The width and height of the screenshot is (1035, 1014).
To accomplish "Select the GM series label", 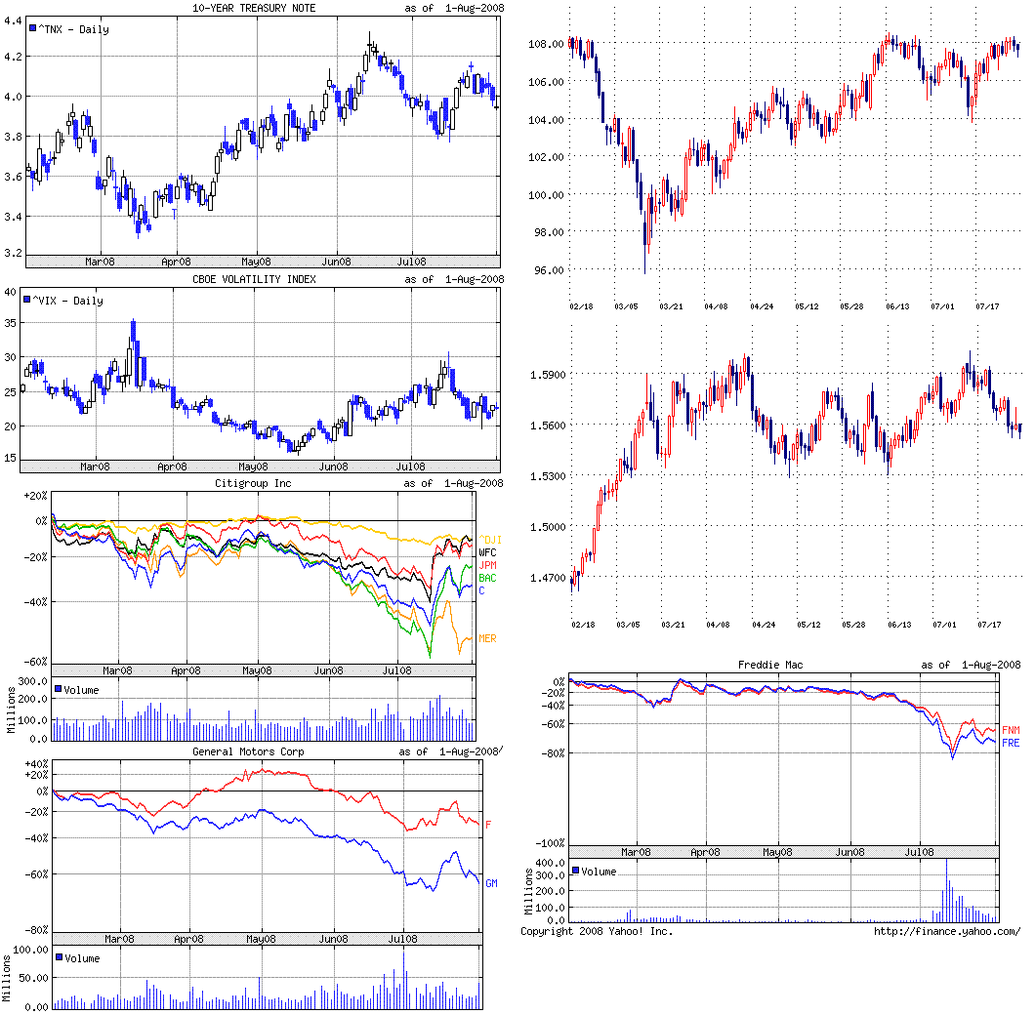I will click(x=491, y=882).
